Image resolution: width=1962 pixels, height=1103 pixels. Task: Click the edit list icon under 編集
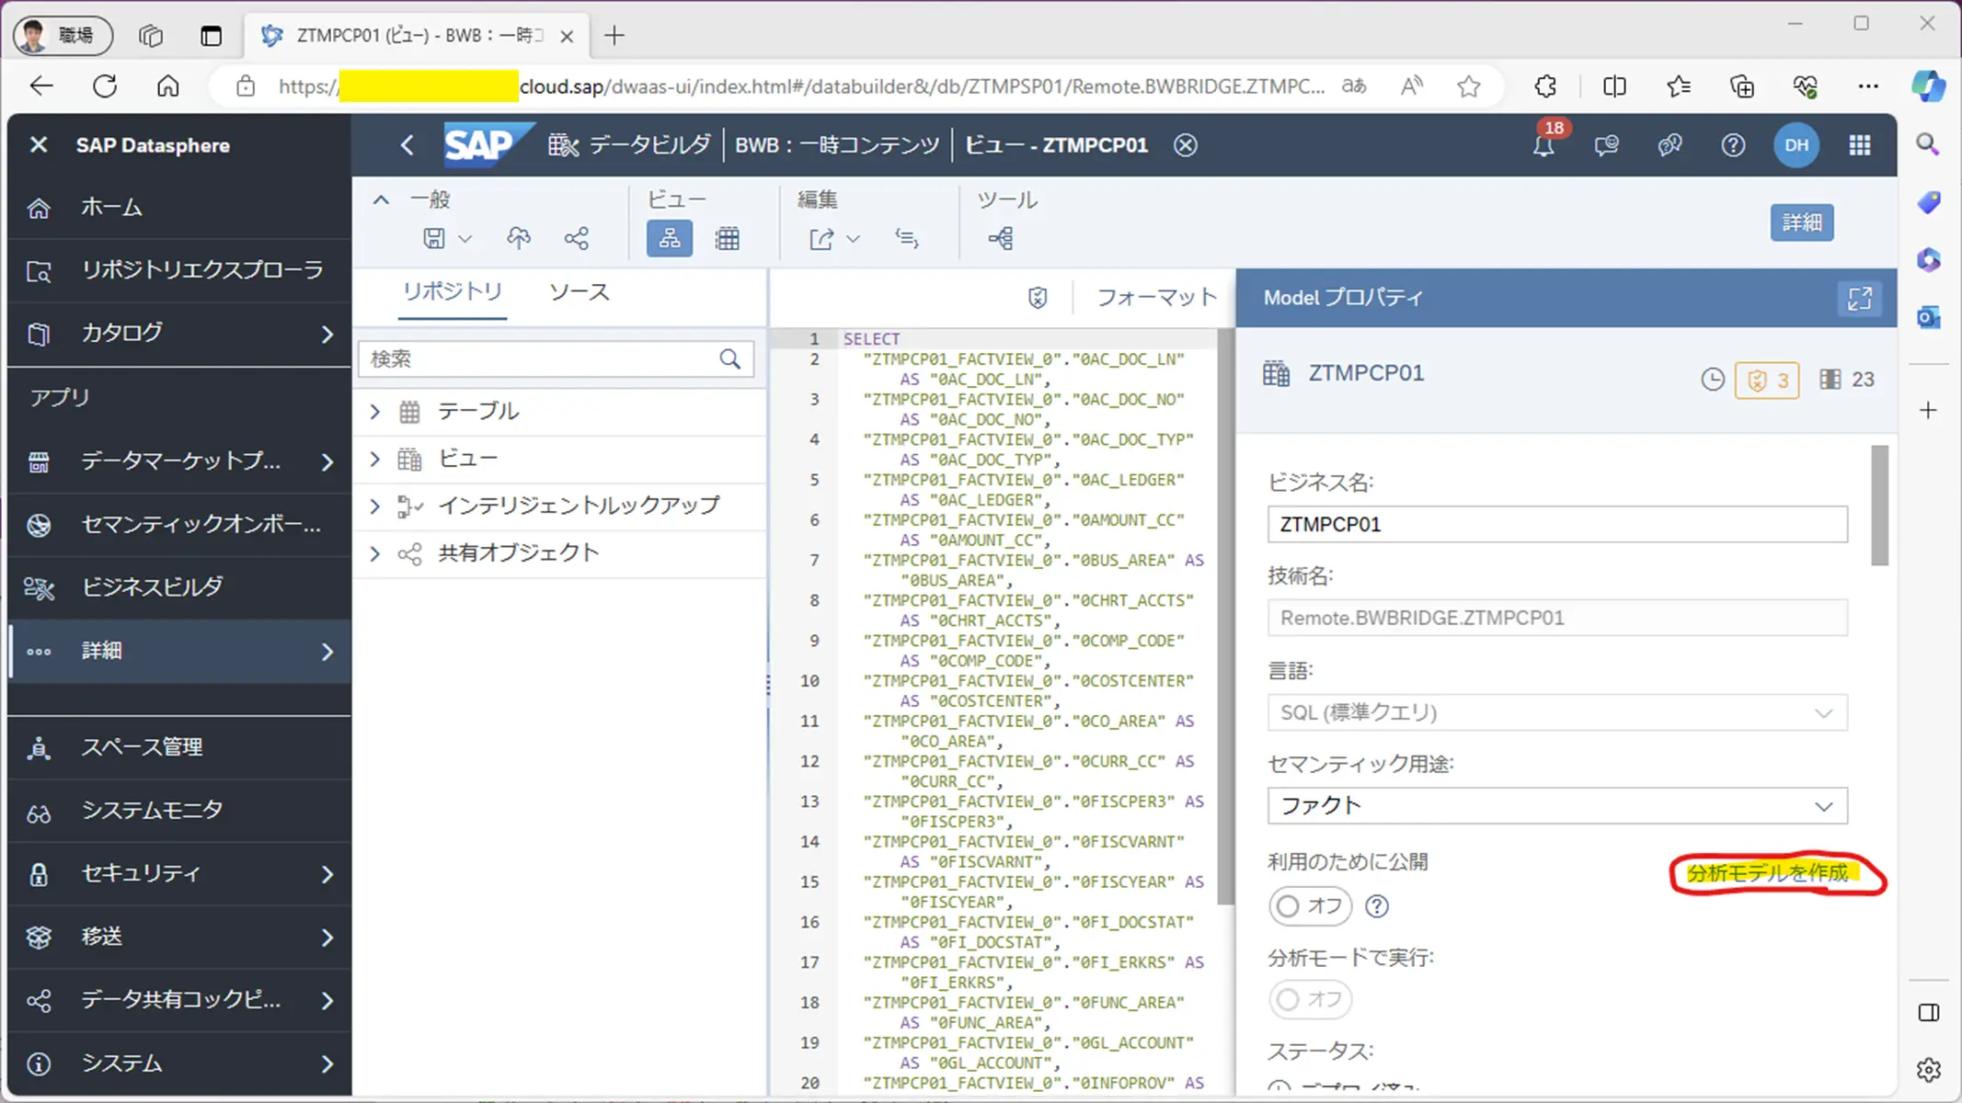pyautogui.click(x=907, y=239)
